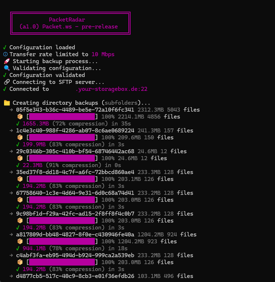
Task: Click the arrow before a817809d-bb48-4827-8f0e-c430946fe40a
Action: click(11, 234)
